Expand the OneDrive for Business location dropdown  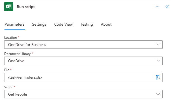coord(83,45)
